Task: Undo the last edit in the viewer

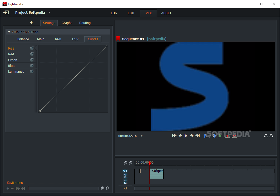Action: tap(266, 136)
